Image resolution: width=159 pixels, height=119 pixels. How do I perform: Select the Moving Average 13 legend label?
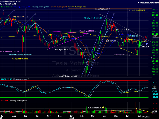pyautogui.click(x=40, y=7)
